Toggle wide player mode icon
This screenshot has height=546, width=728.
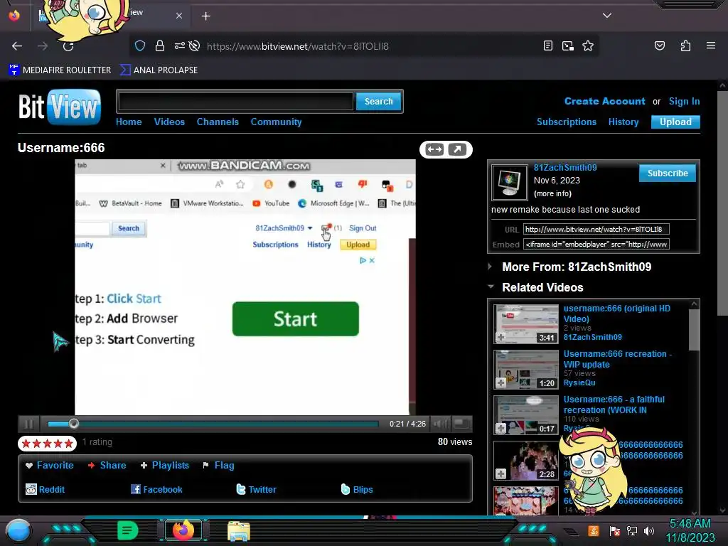[434, 149]
